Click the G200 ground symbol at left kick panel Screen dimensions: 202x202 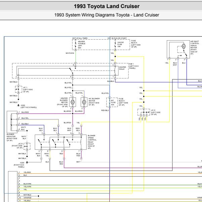18,105
